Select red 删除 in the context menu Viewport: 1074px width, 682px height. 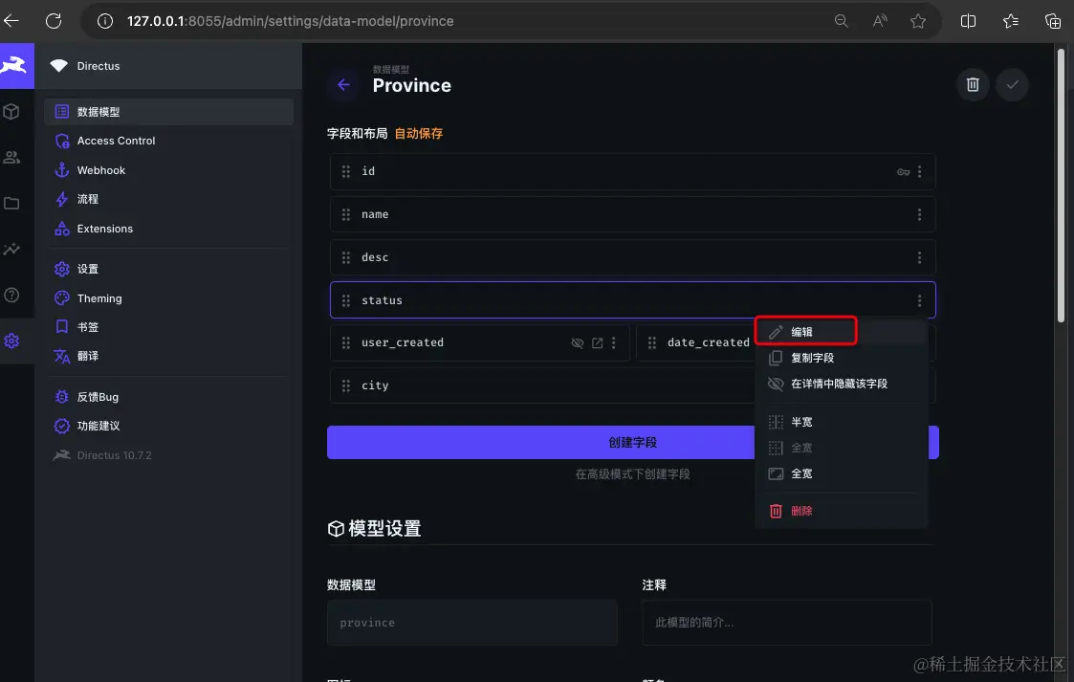843,512
